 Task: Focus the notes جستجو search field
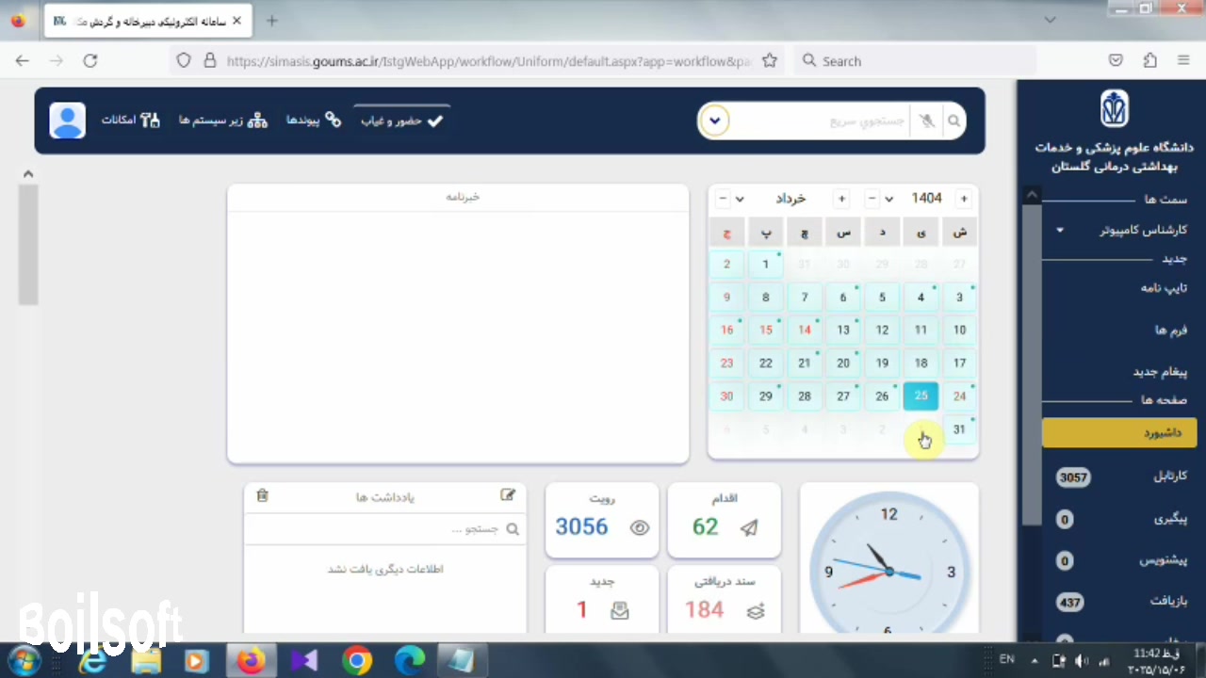384,529
